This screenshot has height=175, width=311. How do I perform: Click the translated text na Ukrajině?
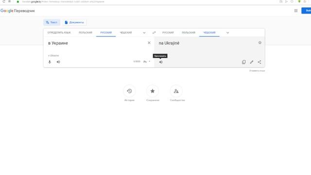[x=169, y=43]
